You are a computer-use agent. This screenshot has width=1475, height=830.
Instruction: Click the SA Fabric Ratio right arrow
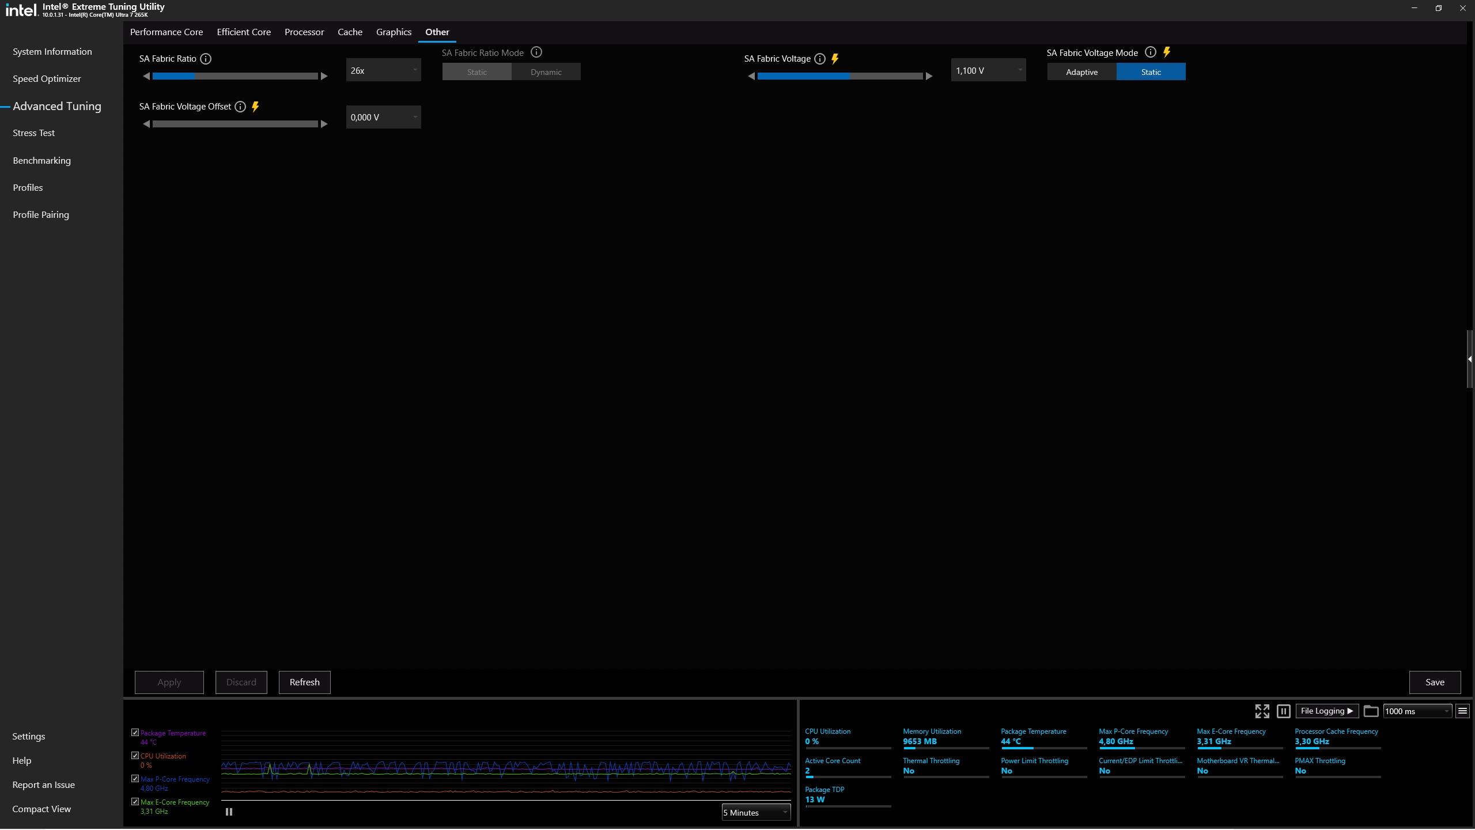[x=324, y=76]
